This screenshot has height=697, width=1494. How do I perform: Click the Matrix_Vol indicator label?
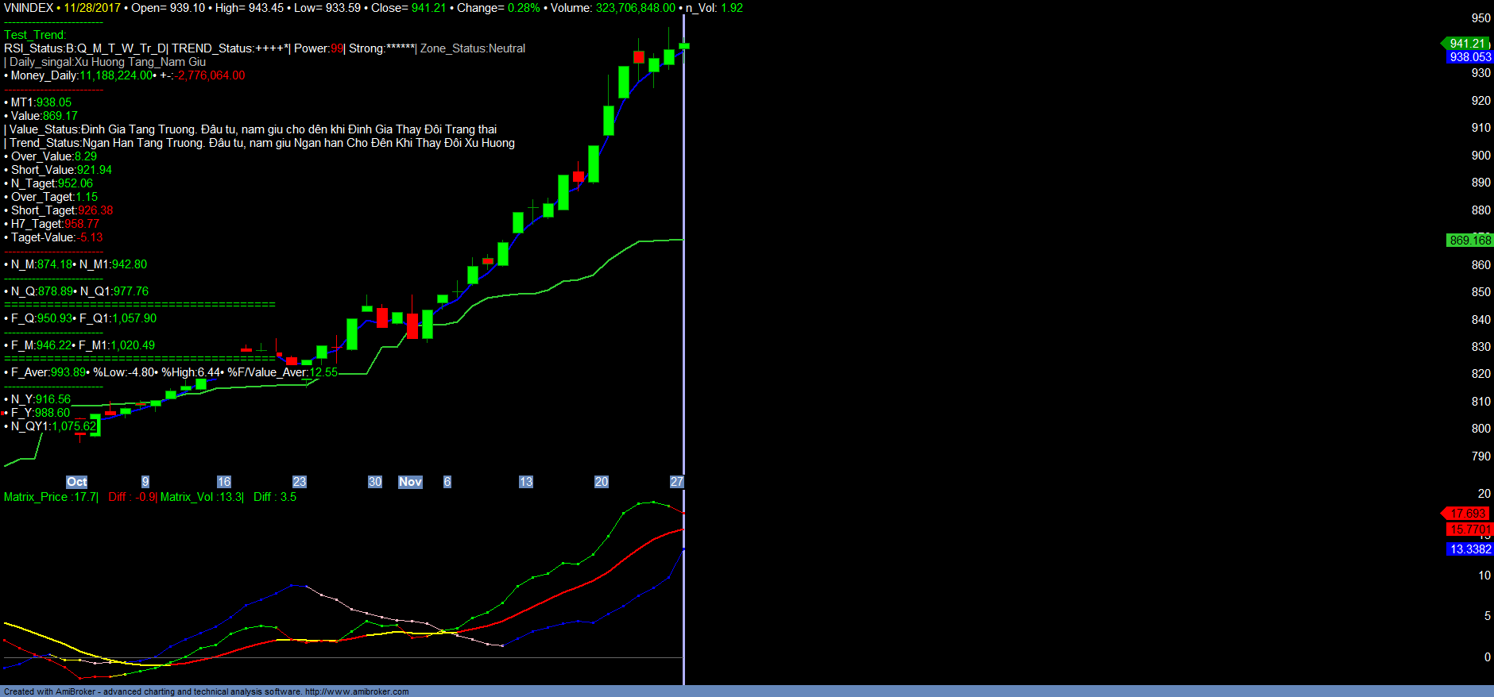click(x=187, y=497)
